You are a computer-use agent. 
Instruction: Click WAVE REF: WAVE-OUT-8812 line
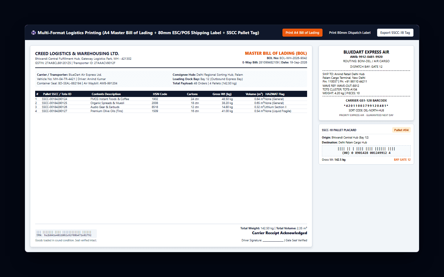pos(341,86)
